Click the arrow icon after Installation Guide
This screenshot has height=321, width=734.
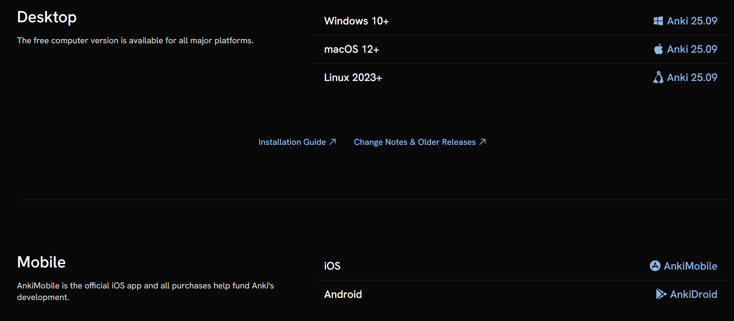(333, 142)
